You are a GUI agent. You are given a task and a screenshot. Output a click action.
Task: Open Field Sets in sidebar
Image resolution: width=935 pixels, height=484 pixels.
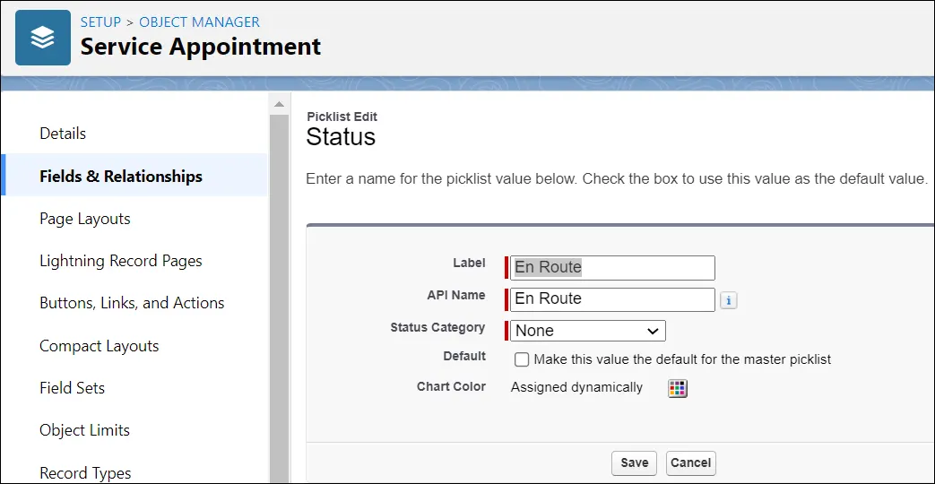point(72,388)
